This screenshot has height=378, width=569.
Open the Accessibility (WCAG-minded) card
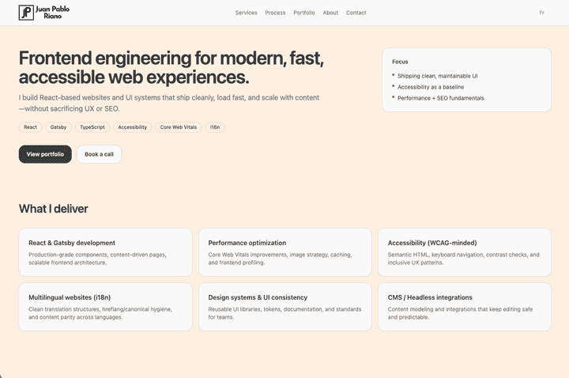point(464,252)
